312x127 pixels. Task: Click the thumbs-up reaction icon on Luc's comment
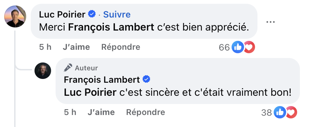(238, 47)
